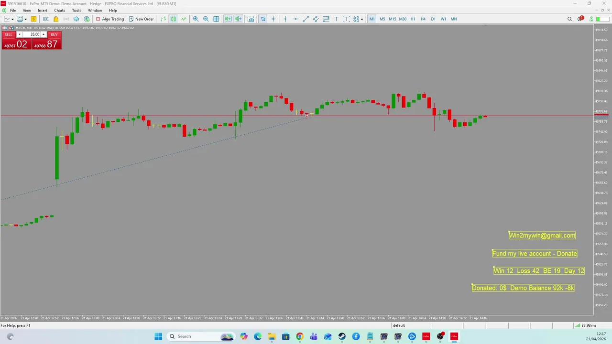Open the chart type dropdown at toolbar start
Screen dimensions: 612x344
pos(9,19)
